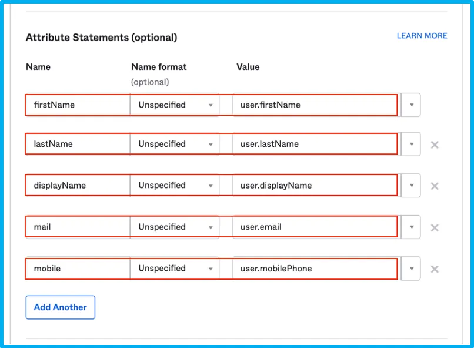474x349 pixels.
Task: Click the Name column header
Action: point(38,67)
